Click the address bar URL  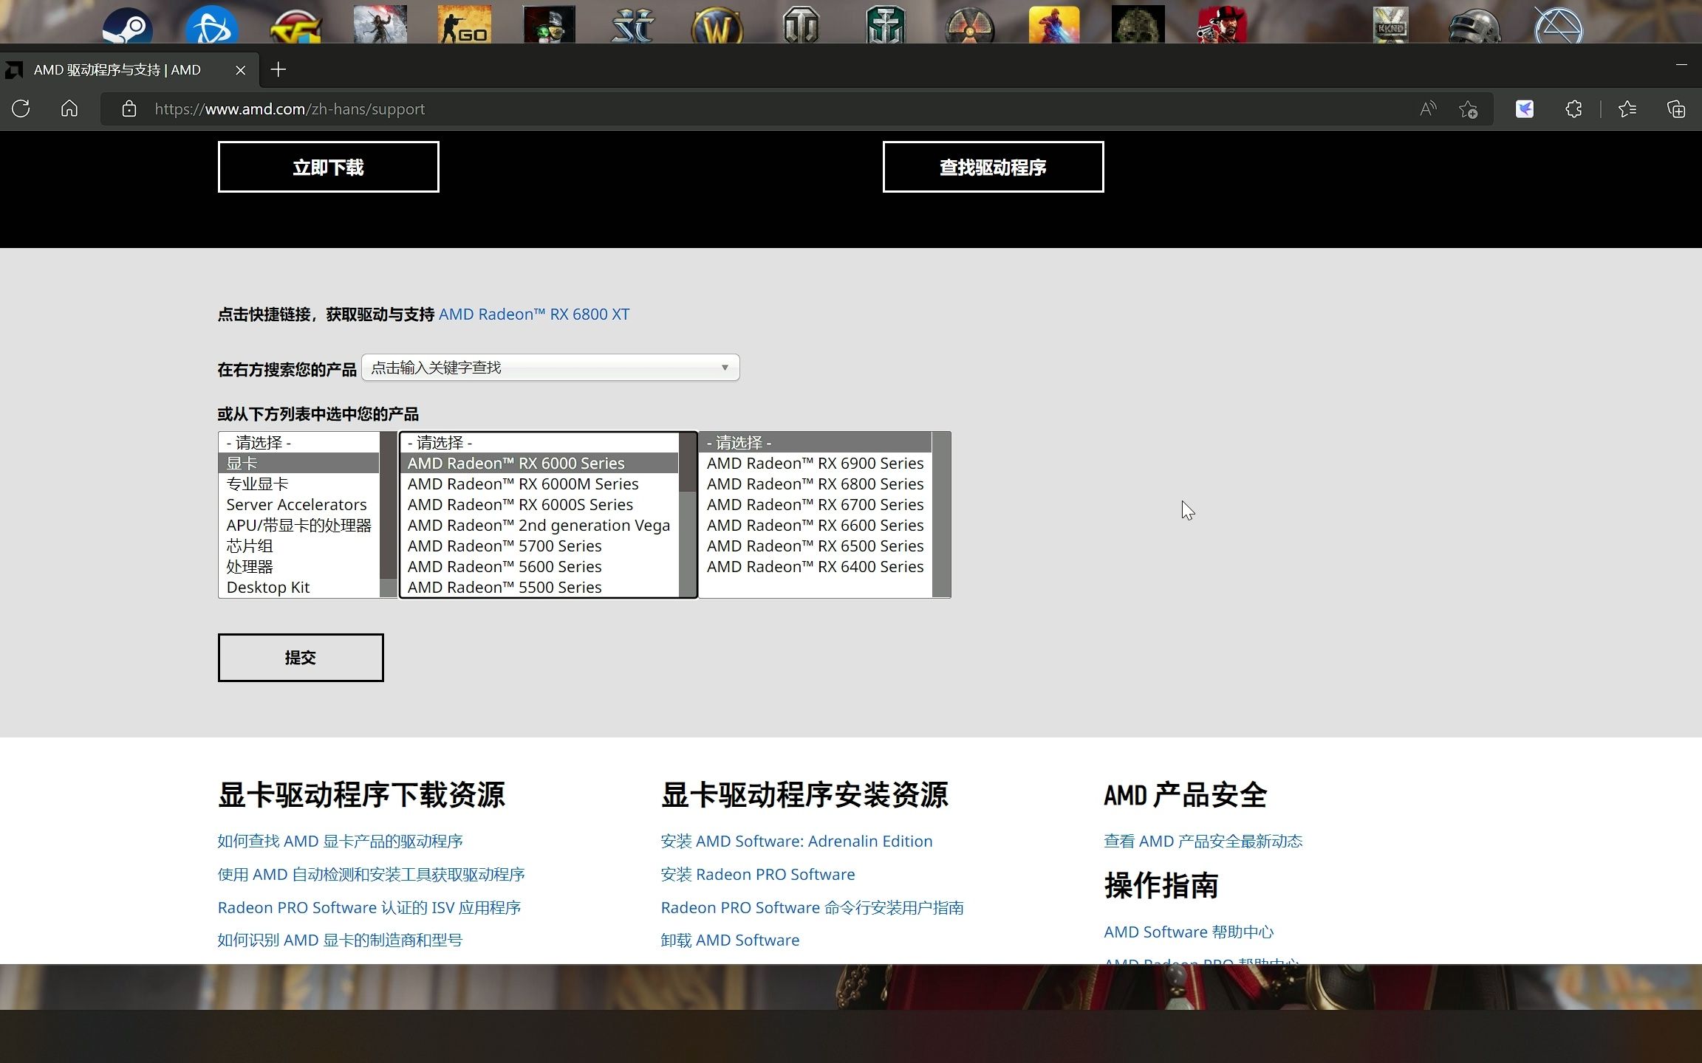tap(290, 109)
